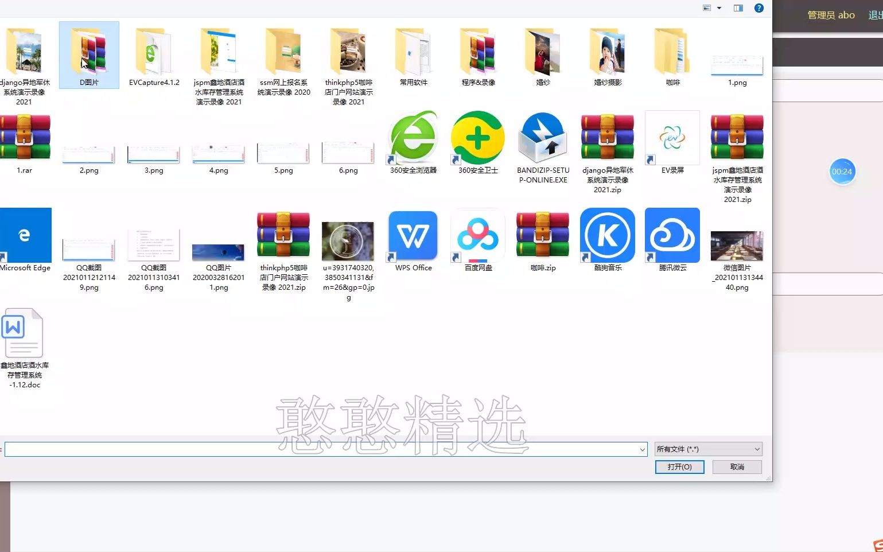Viewport: 883px width, 552px height.
Task: Select QQ截图20210112121149.png thumbnail
Action: (89, 265)
